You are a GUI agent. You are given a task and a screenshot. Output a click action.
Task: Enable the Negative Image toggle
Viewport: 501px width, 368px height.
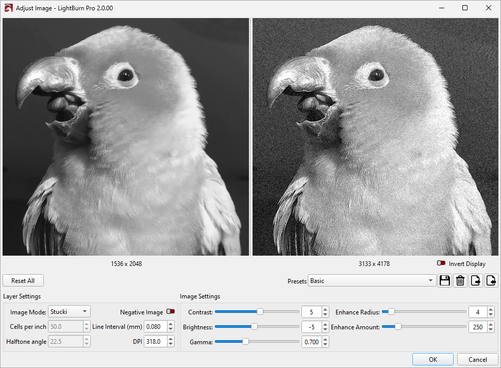pos(170,312)
